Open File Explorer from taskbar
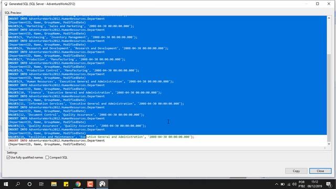Image resolution: width=336 pixels, height=189 pixels. pyautogui.click(x=54, y=184)
